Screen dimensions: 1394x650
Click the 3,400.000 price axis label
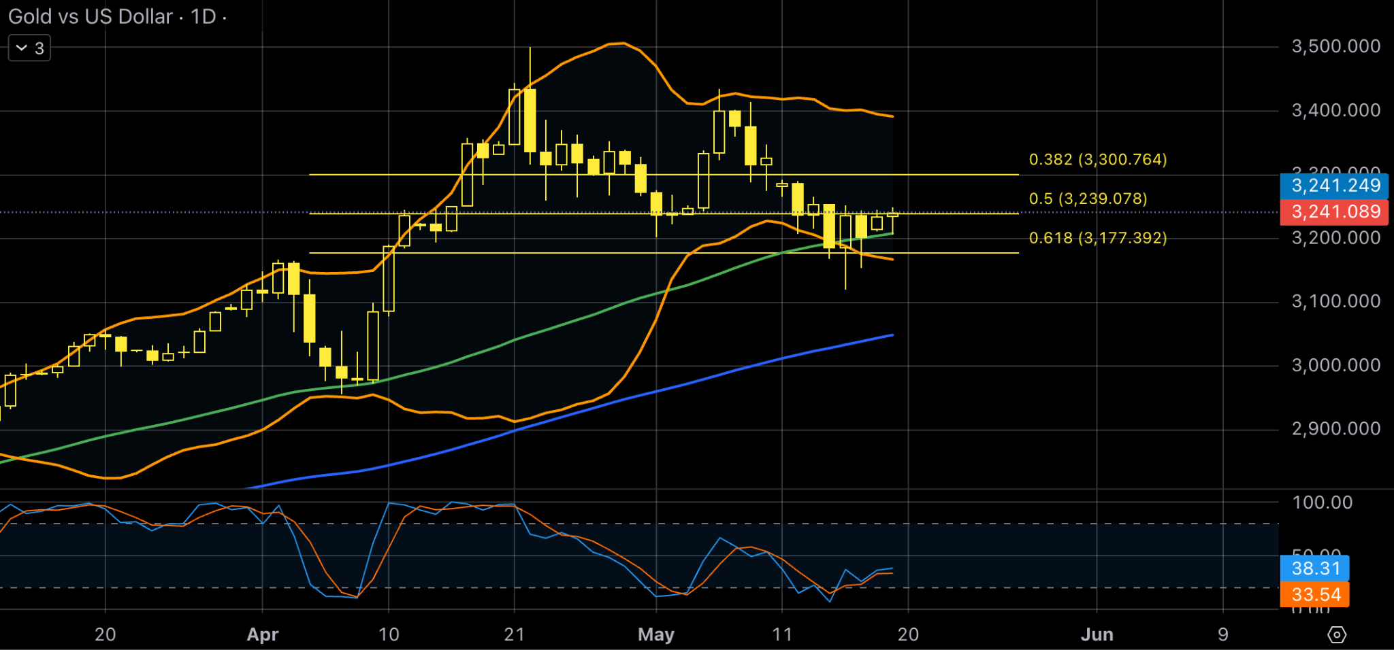click(x=1335, y=110)
